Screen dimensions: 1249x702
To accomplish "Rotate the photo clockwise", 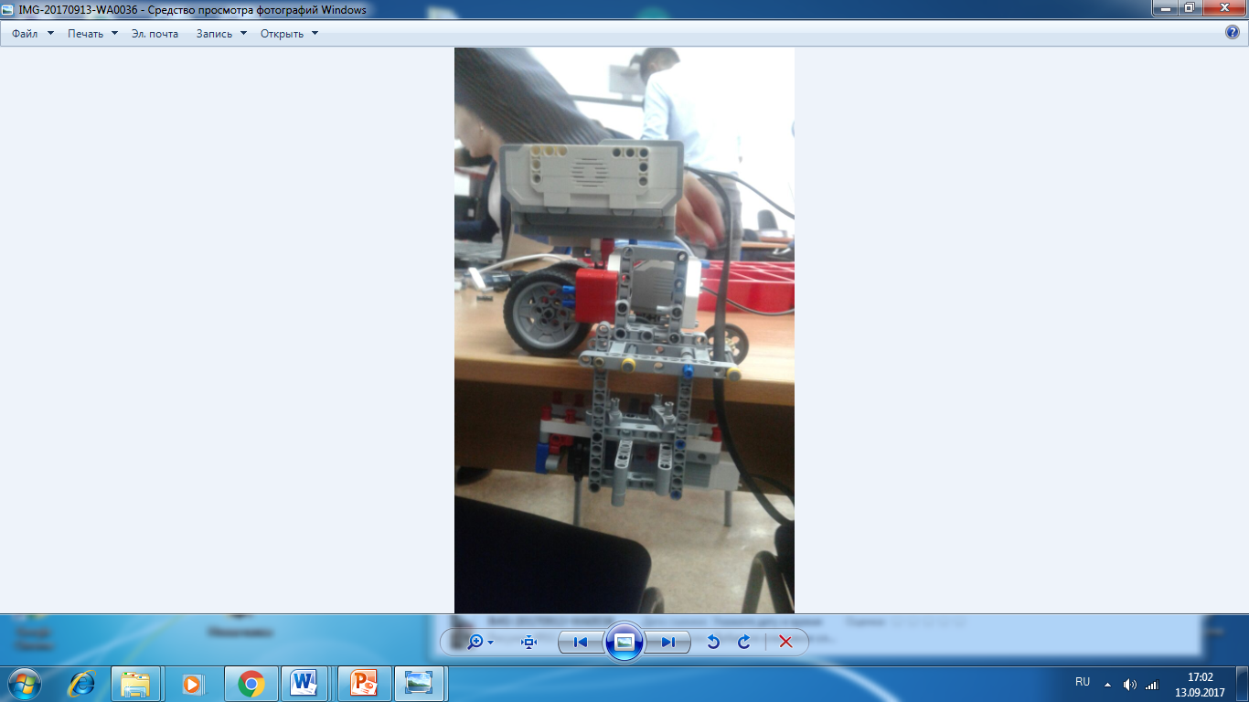I will [744, 642].
